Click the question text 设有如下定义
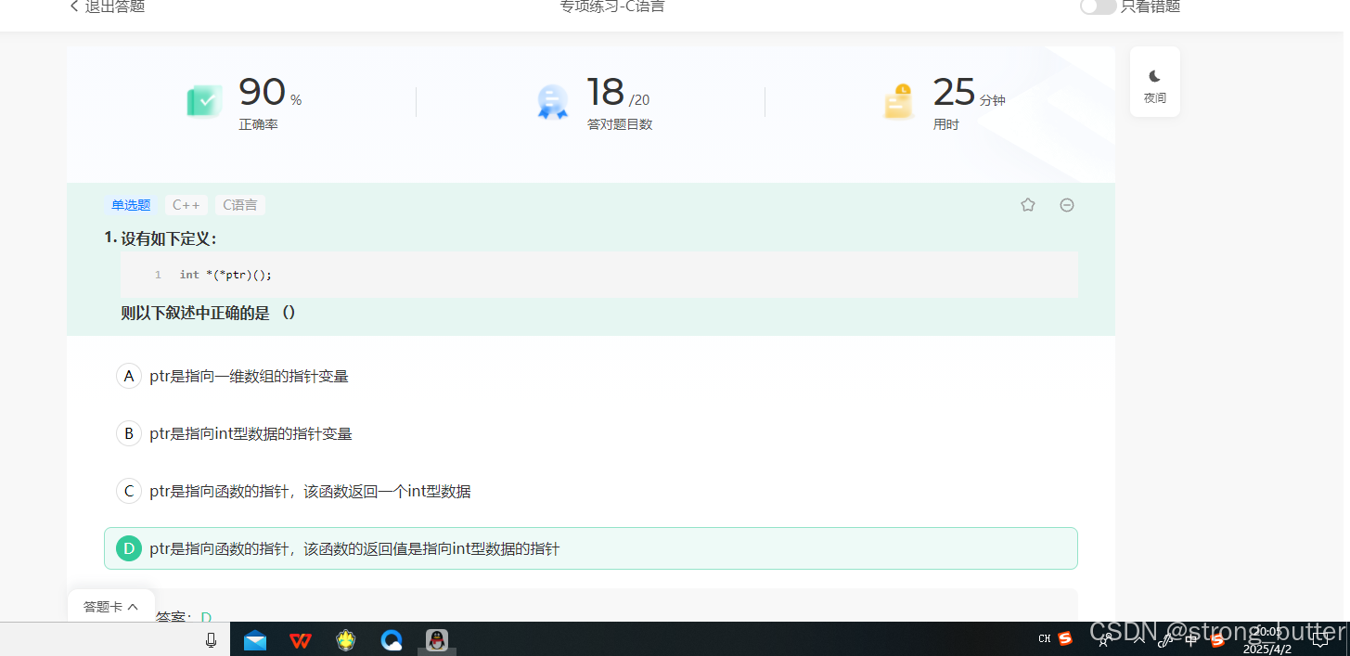1350x656 pixels. click(x=168, y=238)
